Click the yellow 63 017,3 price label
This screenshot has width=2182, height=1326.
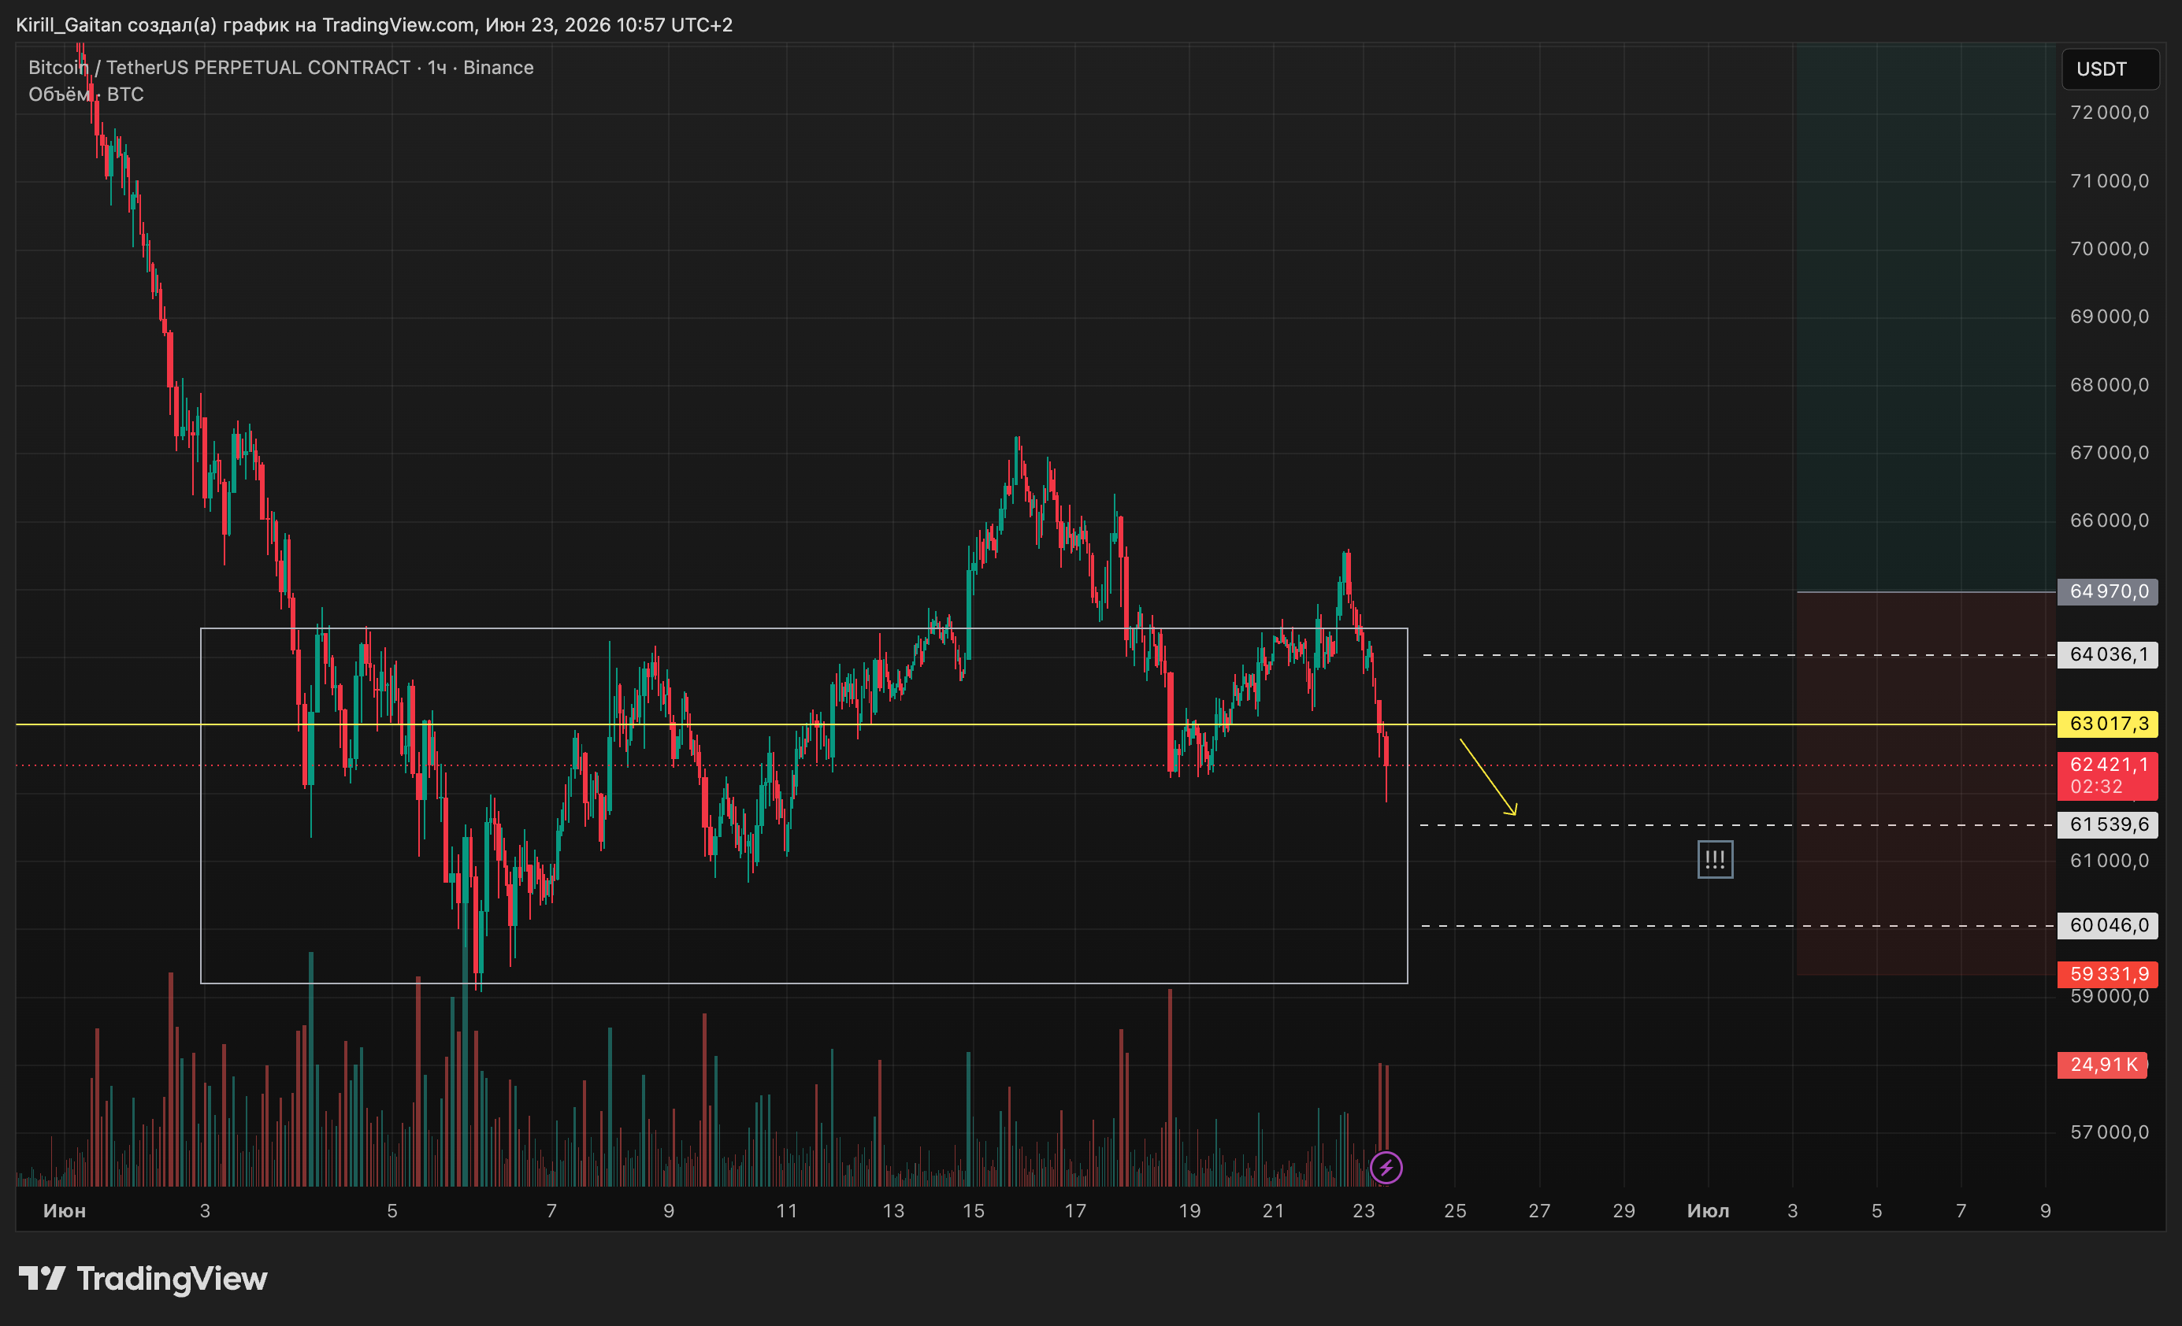[x=2108, y=724]
